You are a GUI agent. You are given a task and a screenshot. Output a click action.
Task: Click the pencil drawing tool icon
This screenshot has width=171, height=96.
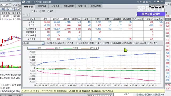pos(20,9)
